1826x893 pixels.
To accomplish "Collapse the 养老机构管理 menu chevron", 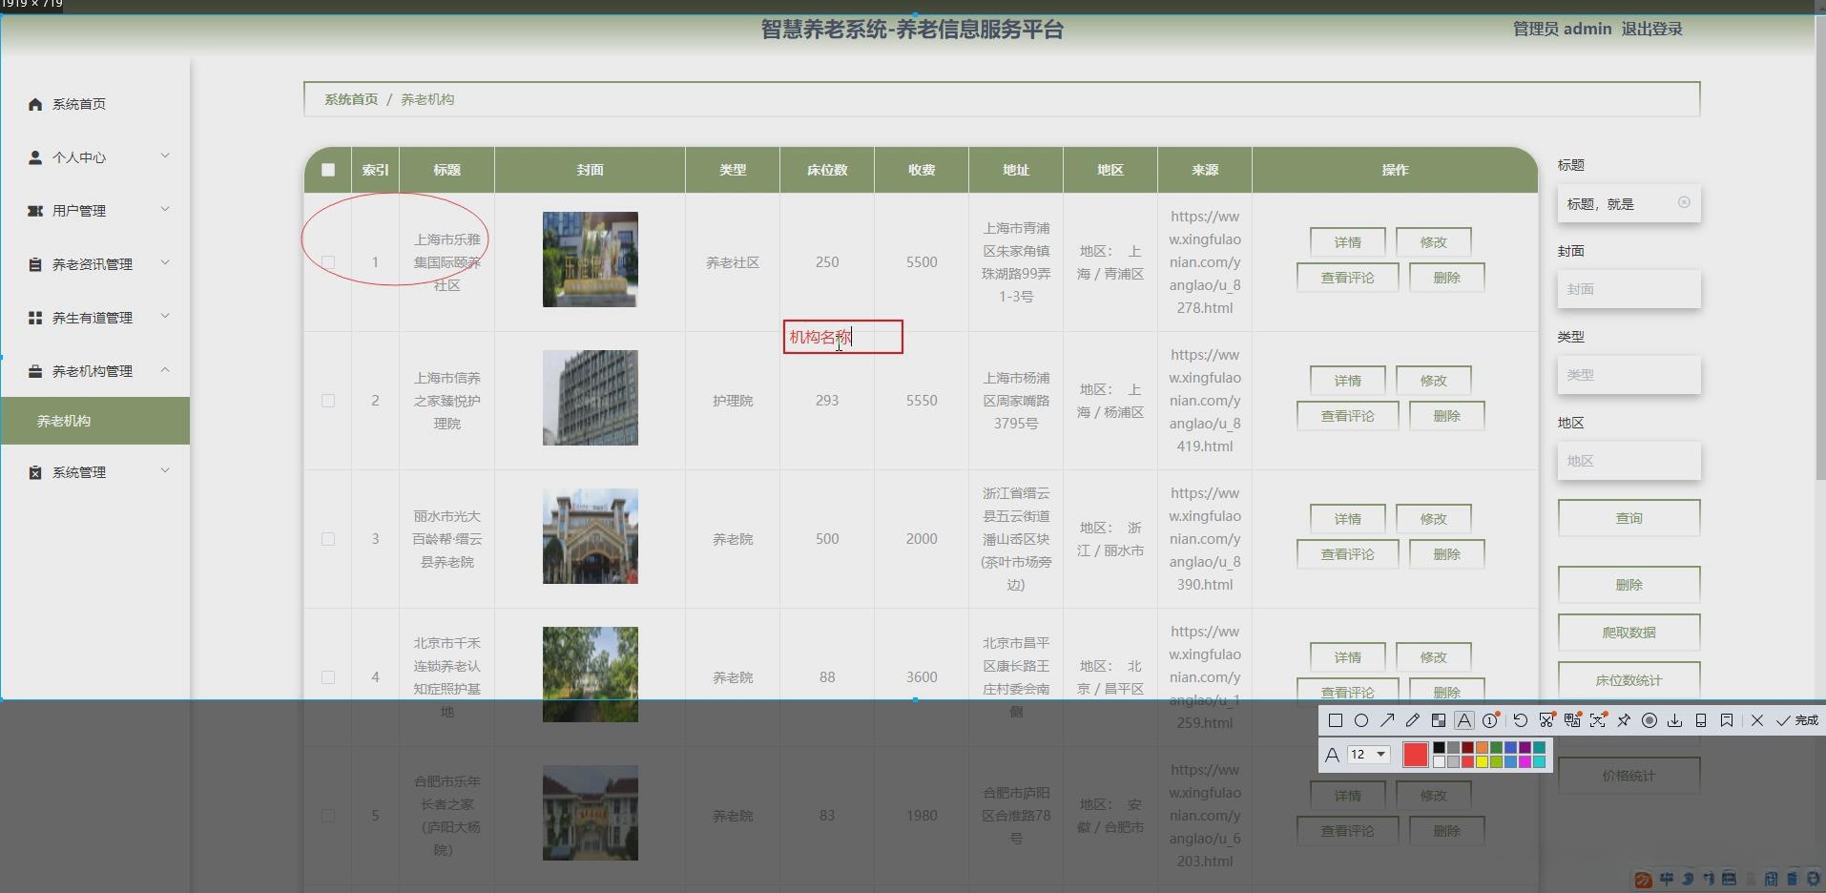I will (165, 369).
